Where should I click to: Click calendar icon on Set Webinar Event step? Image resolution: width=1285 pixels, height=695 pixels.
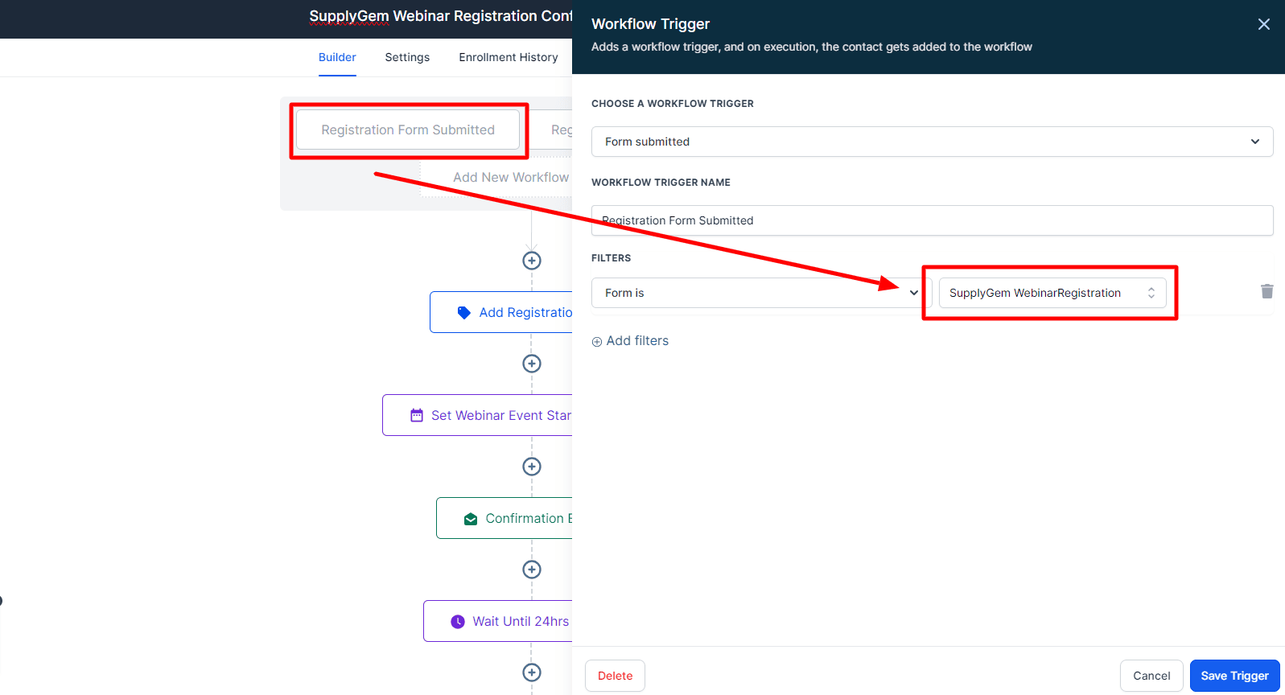[x=417, y=415]
